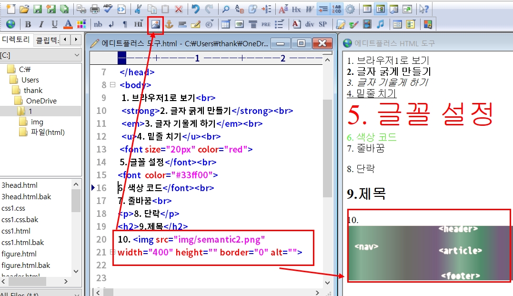Insert non-breaking space with nb icon
The height and width of the screenshot is (296, 513).
[98, 24]
